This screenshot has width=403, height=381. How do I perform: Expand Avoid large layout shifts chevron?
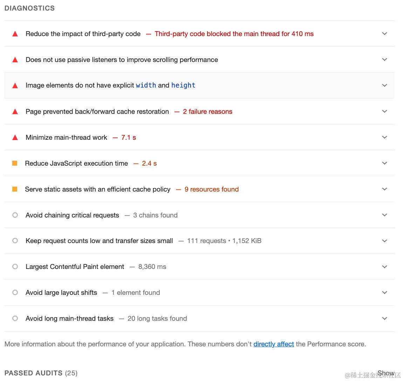point(384,293)
